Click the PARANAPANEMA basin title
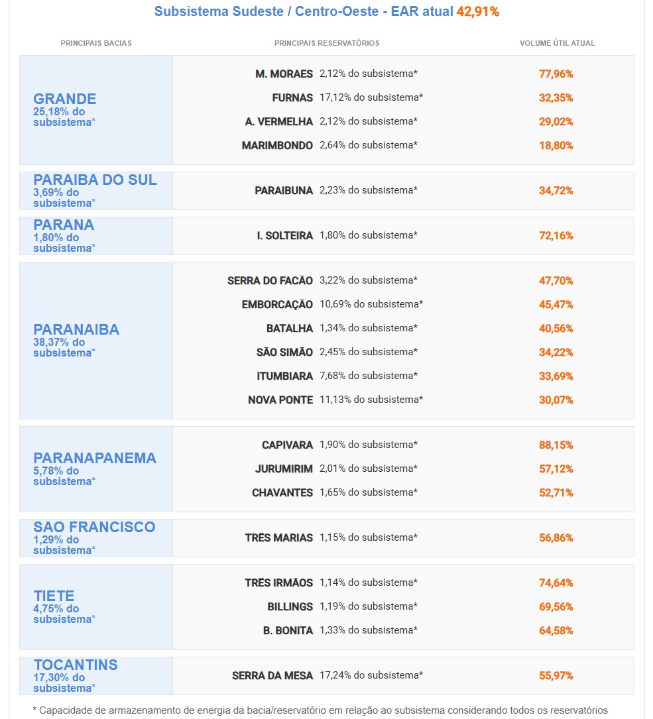This screenshot has width=653, height=719. 95,459
